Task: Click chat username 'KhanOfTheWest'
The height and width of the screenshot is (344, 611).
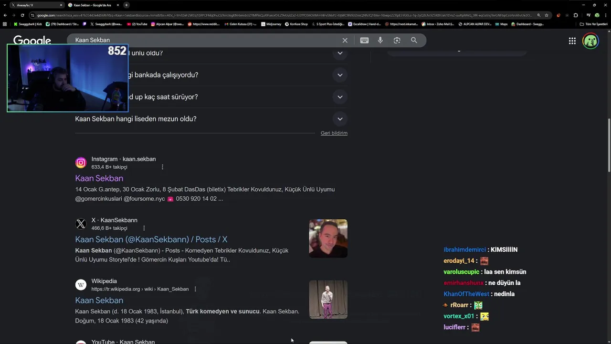Action: click(466, 294)
